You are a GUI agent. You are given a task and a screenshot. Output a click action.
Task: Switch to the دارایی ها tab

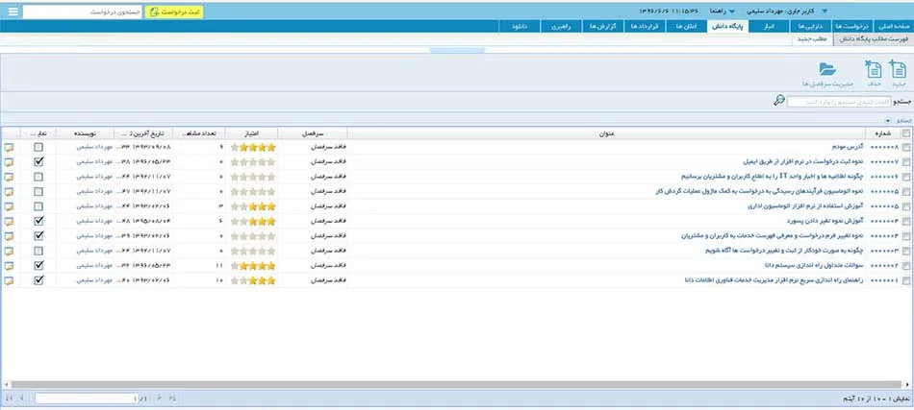[x=811, y=26]
